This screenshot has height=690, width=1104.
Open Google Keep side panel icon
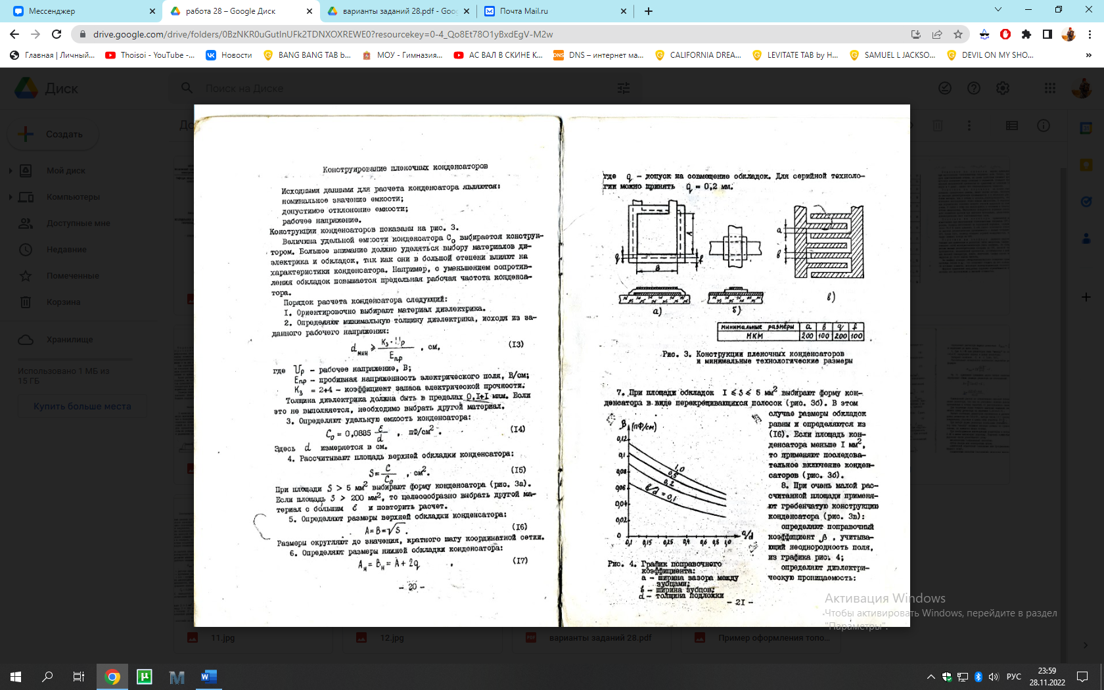[1086, 165]
